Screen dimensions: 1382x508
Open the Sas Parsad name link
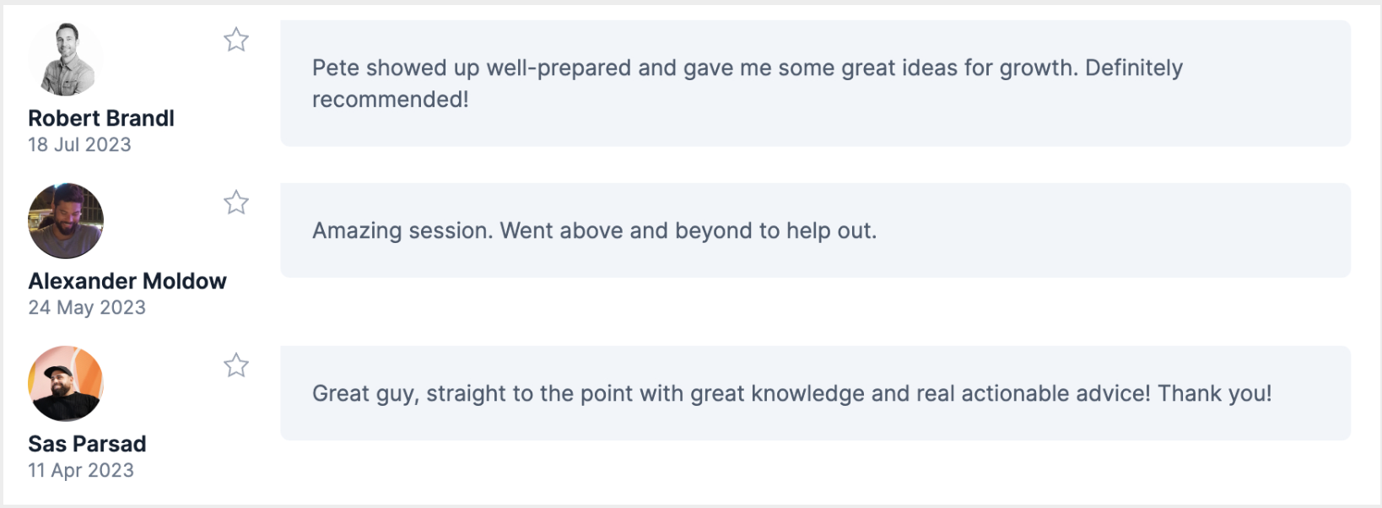tap(87, 444)
